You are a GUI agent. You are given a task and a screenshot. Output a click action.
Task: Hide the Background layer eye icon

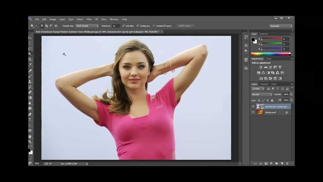253,113
